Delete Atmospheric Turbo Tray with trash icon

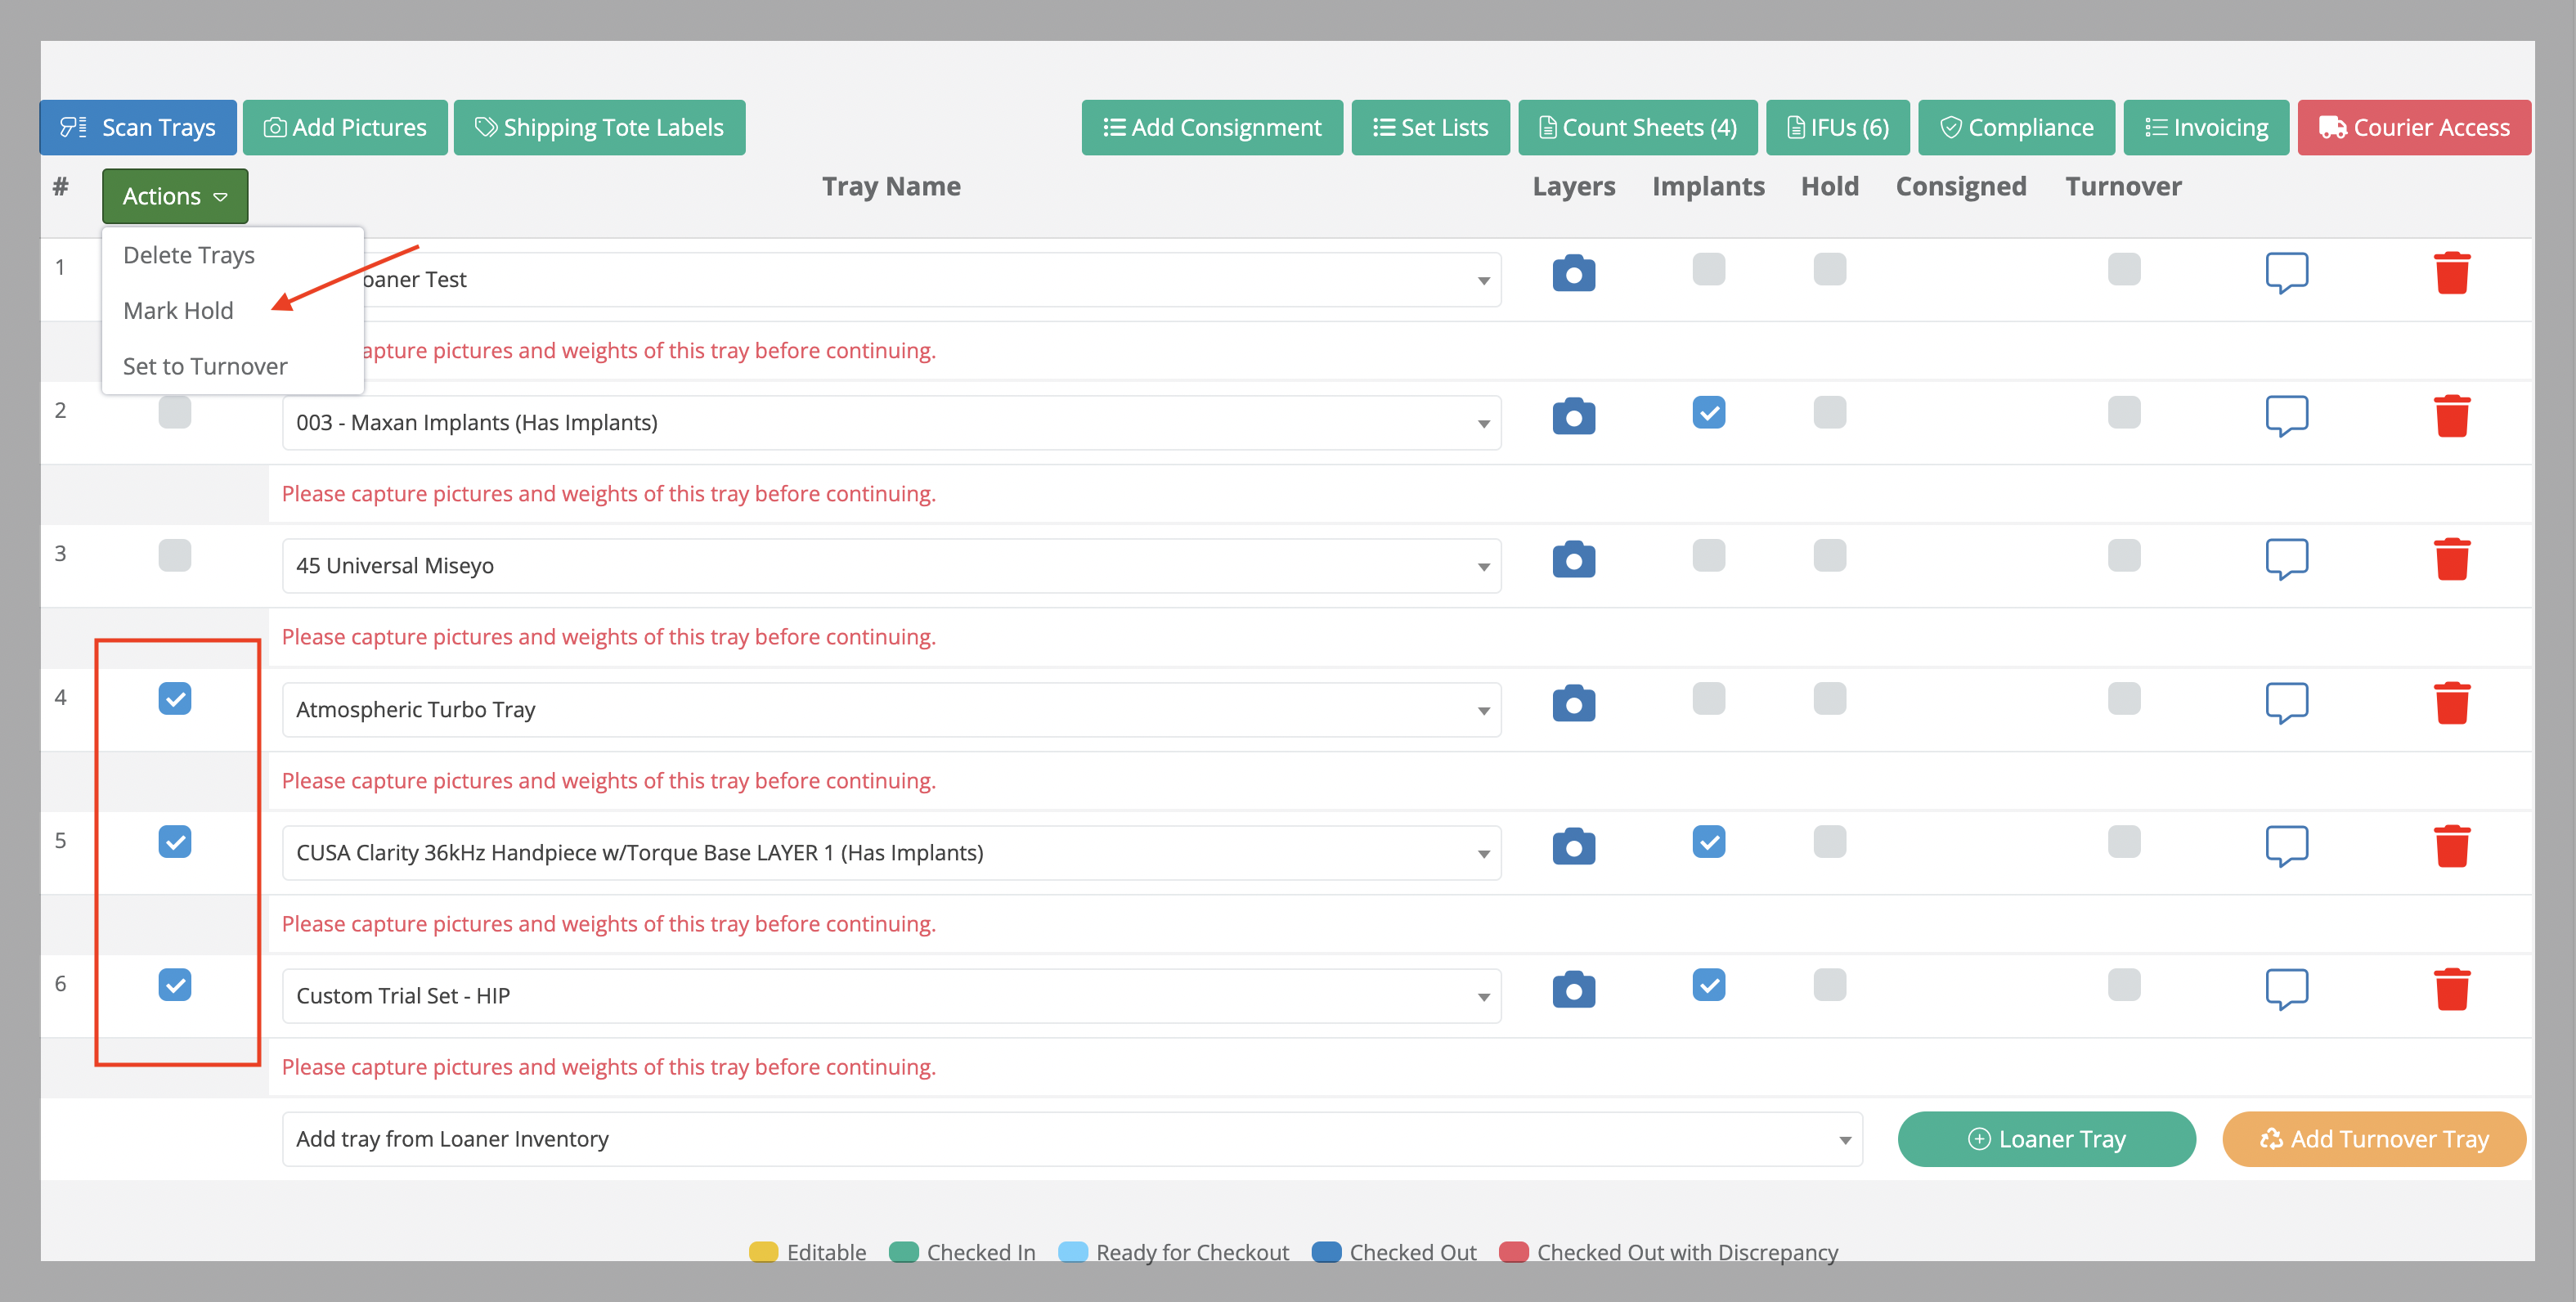click(2452, 703)
